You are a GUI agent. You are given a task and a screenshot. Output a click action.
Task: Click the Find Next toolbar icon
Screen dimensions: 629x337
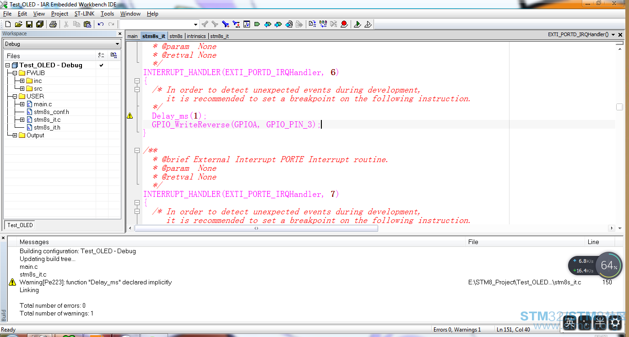point(215,24)
